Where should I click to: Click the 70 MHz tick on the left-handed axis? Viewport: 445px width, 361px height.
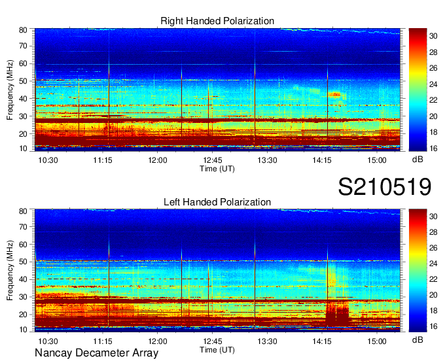coord(23,226)
